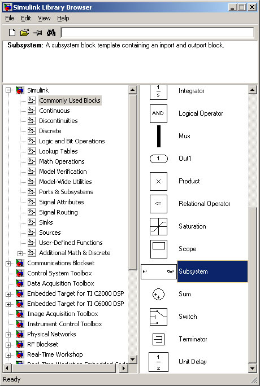Viewport: 260px width, 386px height.
Task: Expand the Additional Math & Discrete node
Action: [x=20, y=253]
